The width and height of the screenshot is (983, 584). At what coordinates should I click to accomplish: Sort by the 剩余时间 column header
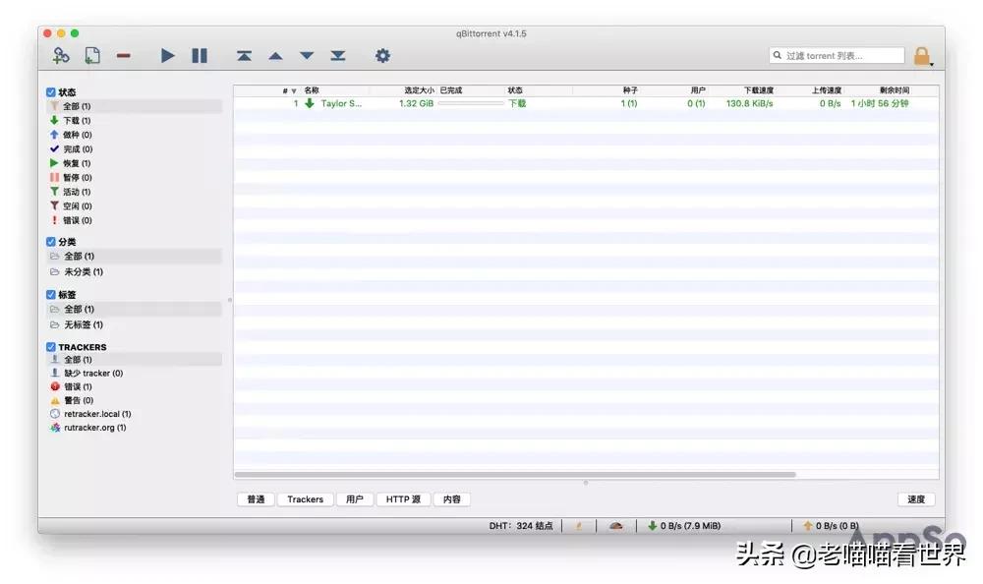[894, 90]
